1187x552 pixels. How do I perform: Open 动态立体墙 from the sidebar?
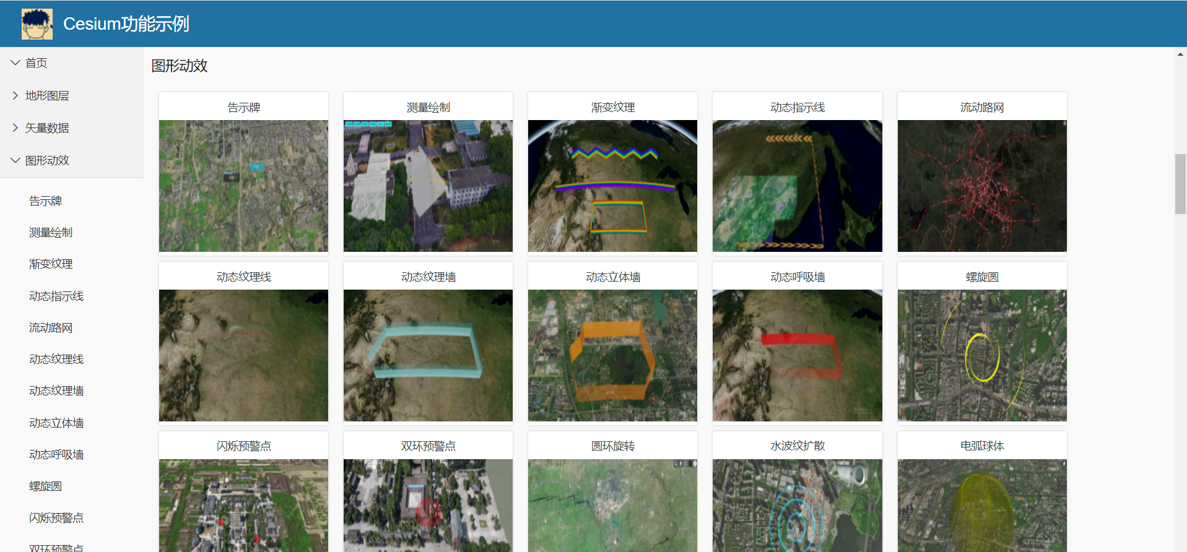[x=56, y=423]
